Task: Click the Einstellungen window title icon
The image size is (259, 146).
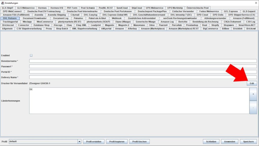Action: pyautogui.click(x=3, y=3)
